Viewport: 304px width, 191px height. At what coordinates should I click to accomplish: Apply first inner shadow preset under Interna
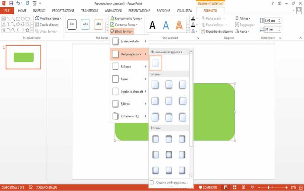[x=155, y=139]
